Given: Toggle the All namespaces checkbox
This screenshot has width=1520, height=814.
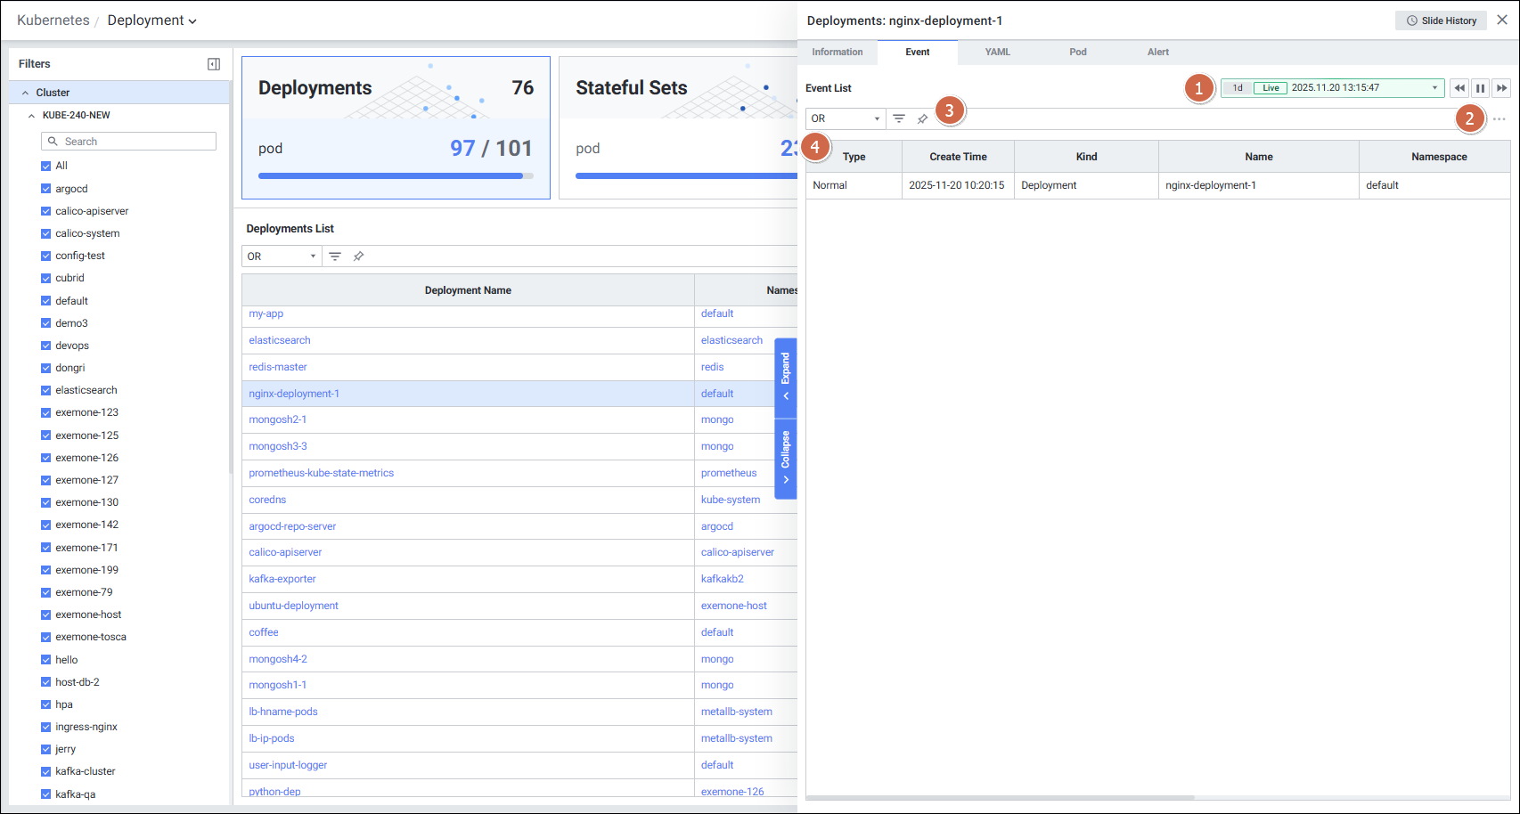Looking at the screenshot, I should coord(46,166).
